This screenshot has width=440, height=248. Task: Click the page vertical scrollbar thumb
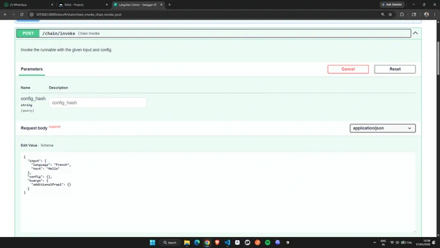438,58
